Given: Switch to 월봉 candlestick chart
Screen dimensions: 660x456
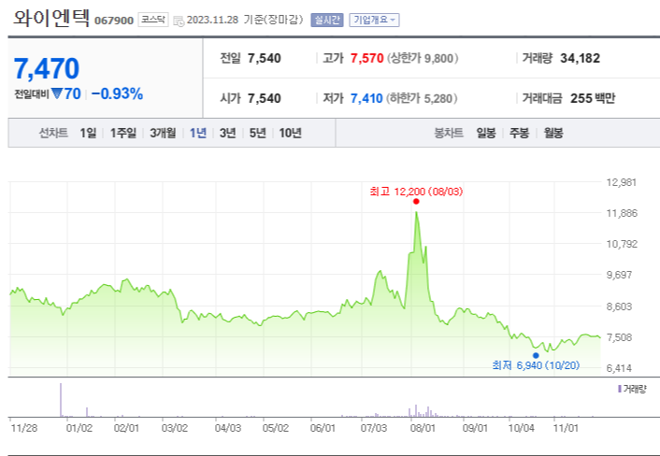Looking at the screenshot, I should (553, 133).
